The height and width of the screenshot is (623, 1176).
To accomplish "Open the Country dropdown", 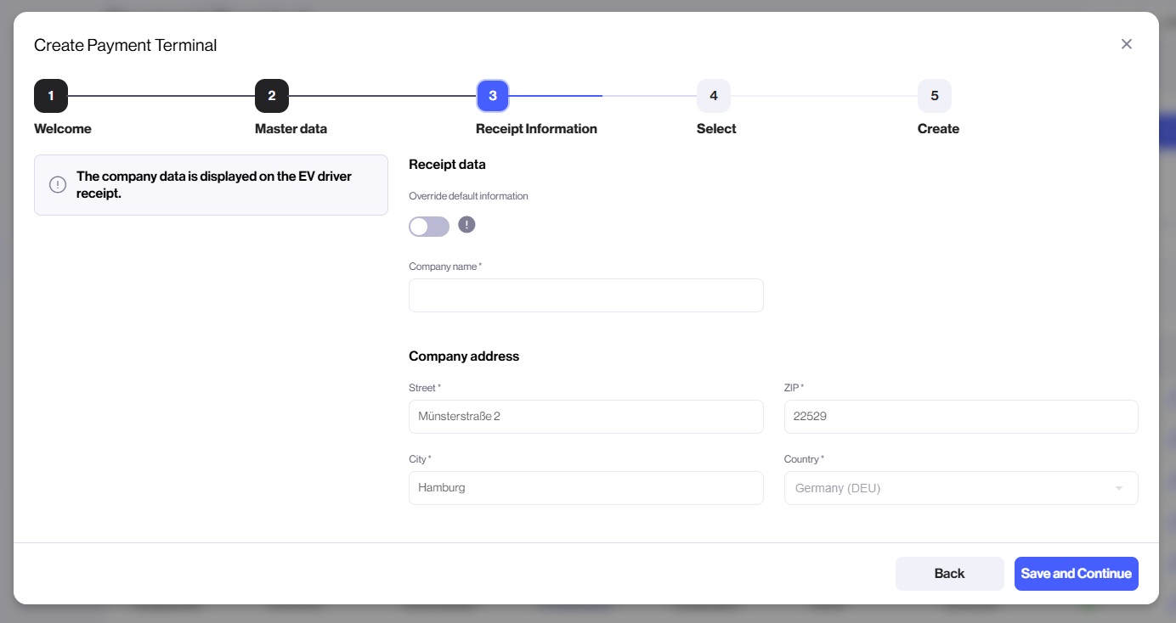I will pyautogui.click(x=952, y=488).
